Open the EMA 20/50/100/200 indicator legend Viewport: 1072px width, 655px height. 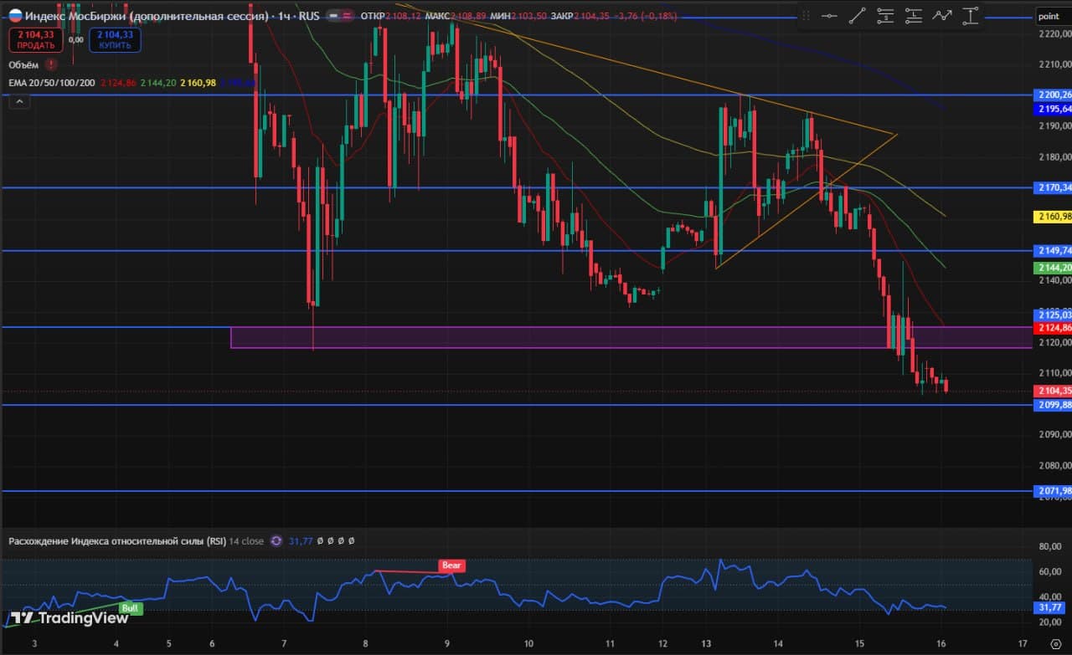52,82
